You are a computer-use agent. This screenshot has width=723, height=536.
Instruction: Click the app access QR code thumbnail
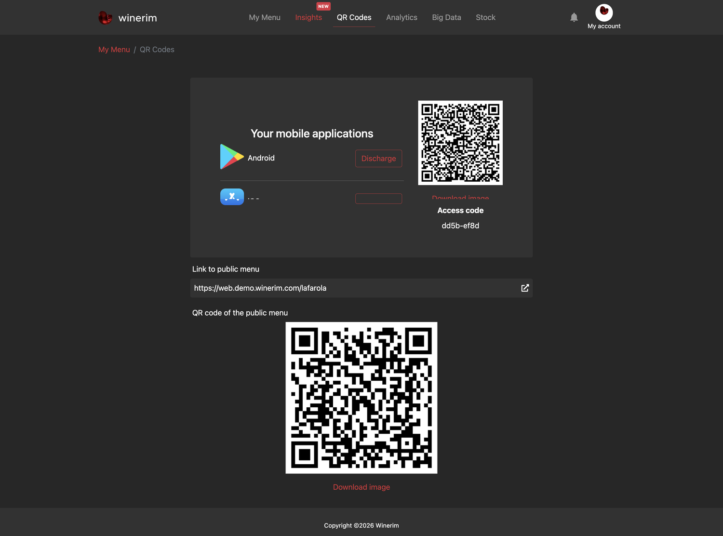pyautogui.click(x=460, y=143)
